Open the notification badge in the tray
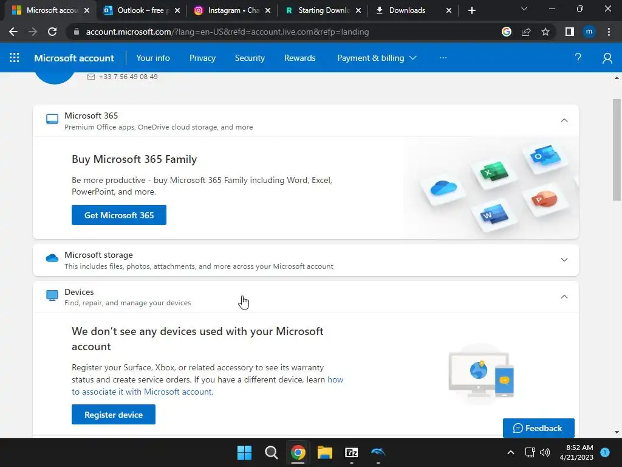Viewport: 622px width, 467px height. 605,452
